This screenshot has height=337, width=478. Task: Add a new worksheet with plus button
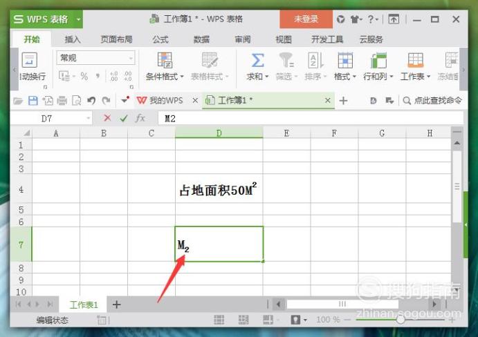pyautogui.click(x=116, y=305)
